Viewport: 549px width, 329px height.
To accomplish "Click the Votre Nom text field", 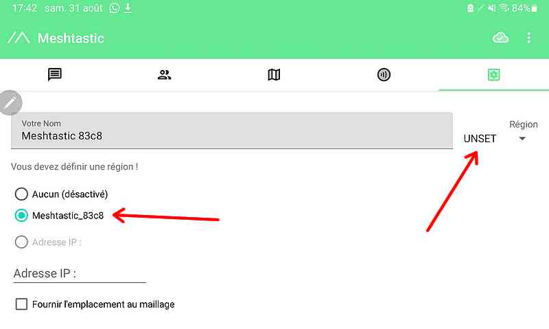I will pyautogui.click(x=232, y=131).
